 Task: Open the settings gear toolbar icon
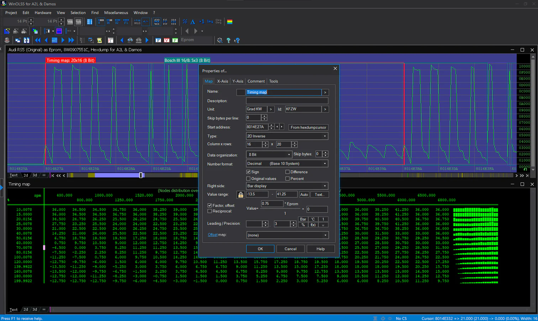point(220,40)
